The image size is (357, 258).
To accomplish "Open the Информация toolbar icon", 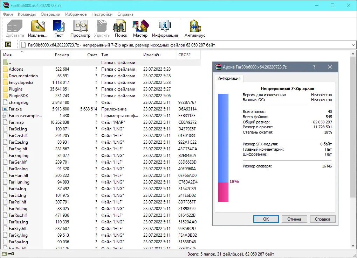I will pos(165,28).
